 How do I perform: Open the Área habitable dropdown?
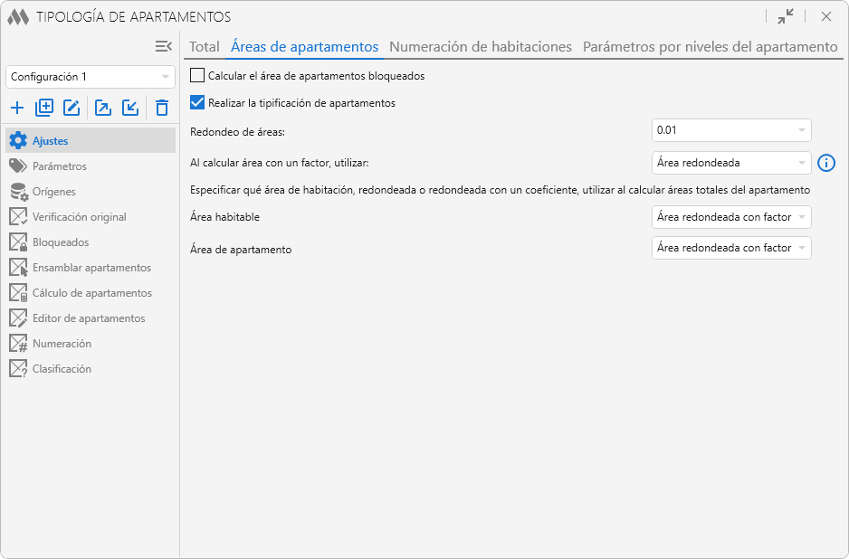[x=731, y=217]
